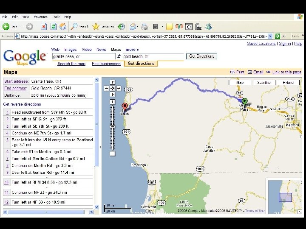Open History globe toolbar icon

[122, 26]
